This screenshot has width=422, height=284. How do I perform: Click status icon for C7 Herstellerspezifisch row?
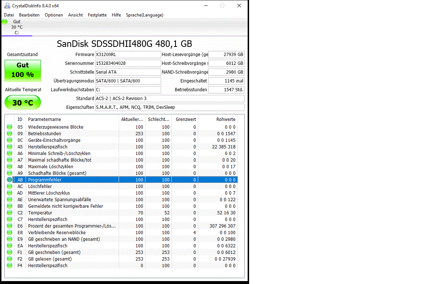(10, 219)
